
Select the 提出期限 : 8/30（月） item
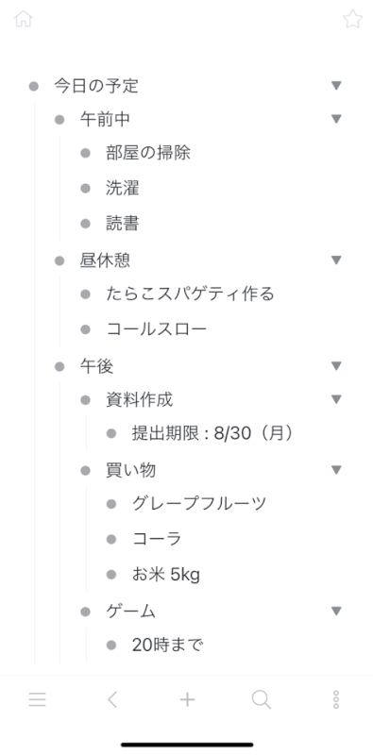click(212, 434)
